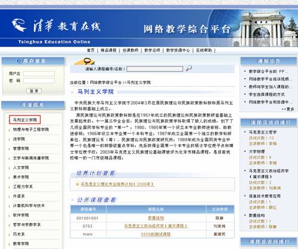This screenshot has height=249, width=298.
Task: Focus the 密码 password field
Action: pyautogui.click(x=39, y=80)
